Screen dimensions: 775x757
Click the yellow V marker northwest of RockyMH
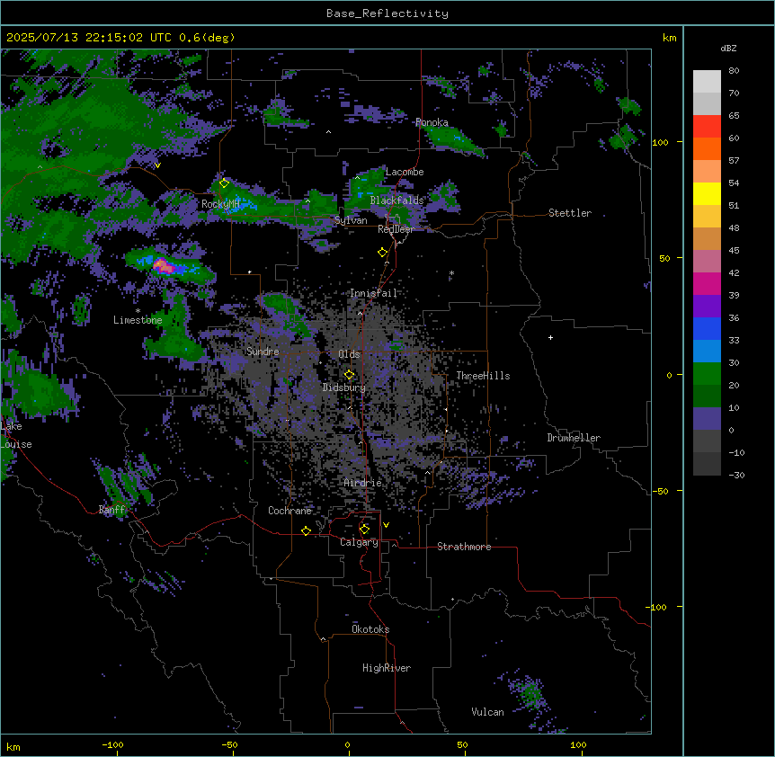pyautogui.click(x=157, y=165)
